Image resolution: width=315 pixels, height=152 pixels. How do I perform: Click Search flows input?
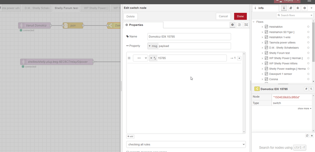(293, 15)
